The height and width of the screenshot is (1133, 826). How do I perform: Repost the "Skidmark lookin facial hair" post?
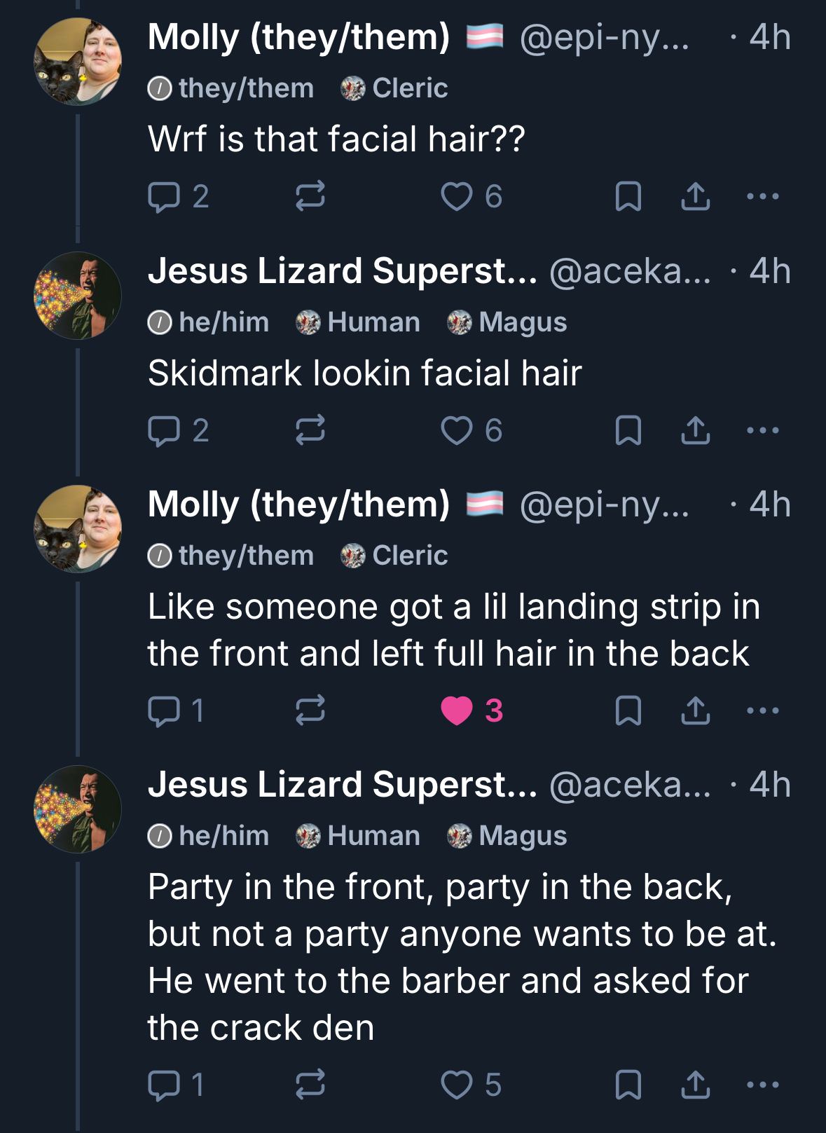pyautogui.click(x=310, y=430)
